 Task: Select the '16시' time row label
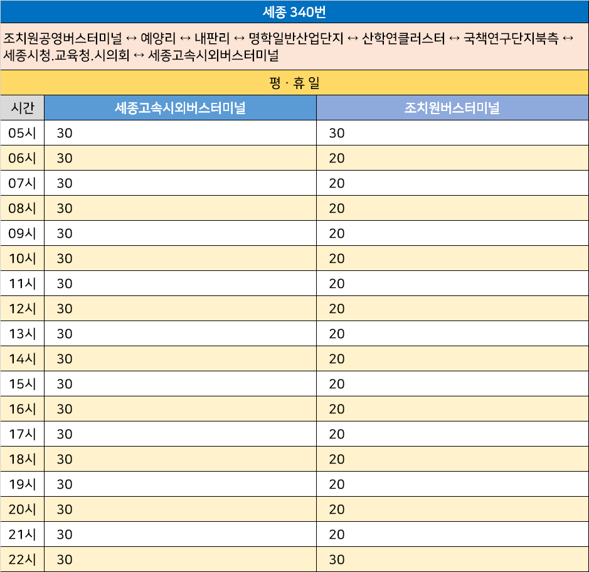[22, 409]
